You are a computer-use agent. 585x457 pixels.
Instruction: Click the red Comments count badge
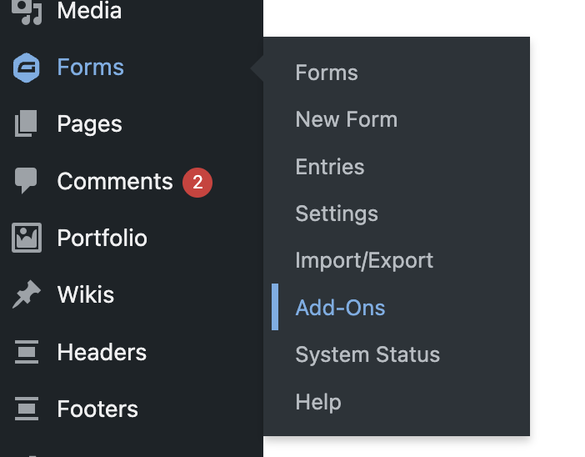pos(197,182)
